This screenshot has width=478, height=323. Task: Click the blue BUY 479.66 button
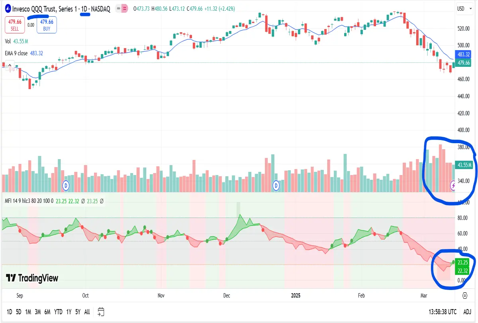coord(47,25)
